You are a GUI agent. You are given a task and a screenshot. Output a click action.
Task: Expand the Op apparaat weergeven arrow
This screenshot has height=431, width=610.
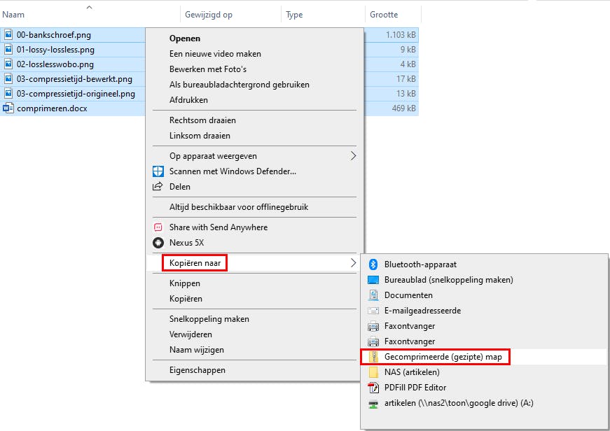[x=353, y=156]
